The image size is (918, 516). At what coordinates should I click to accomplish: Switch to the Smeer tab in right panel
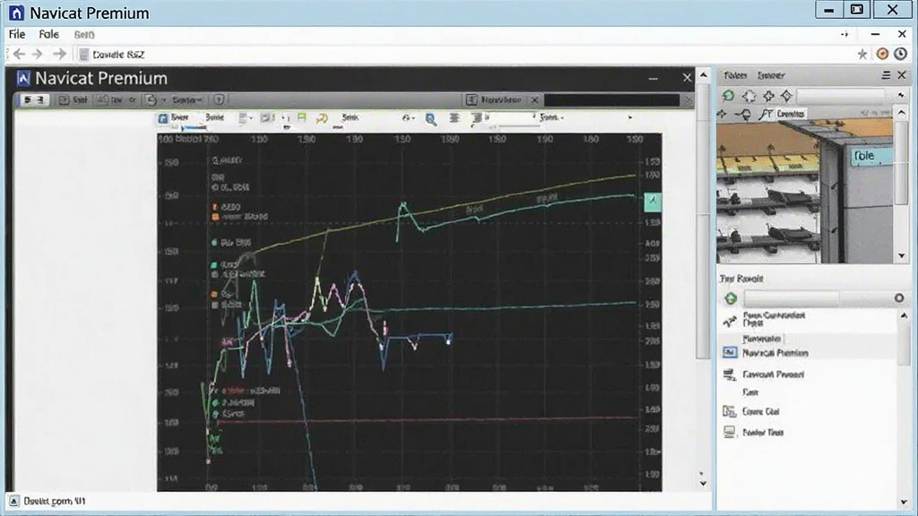[x=770, y=75]
